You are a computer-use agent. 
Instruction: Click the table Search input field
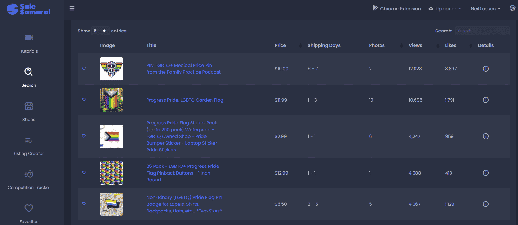[x=482, y=31]
